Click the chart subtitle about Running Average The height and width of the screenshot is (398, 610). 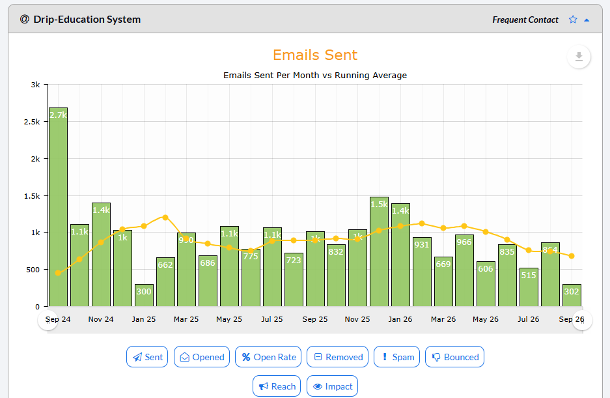tap(315, 75)
